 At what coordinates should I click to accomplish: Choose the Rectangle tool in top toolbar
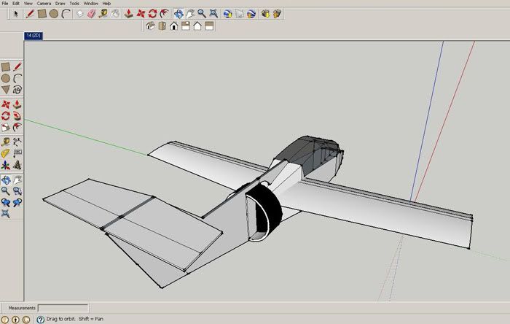(x=42, y=14)
